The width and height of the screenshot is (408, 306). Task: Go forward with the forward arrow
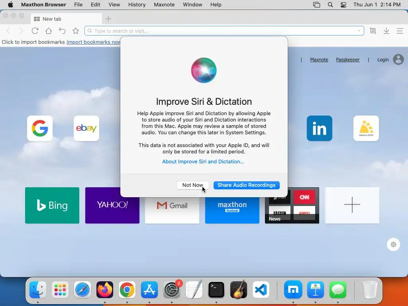pos(22,31)
